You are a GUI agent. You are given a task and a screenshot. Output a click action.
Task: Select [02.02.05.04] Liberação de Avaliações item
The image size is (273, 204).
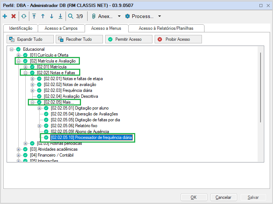(x=84, y=114)
